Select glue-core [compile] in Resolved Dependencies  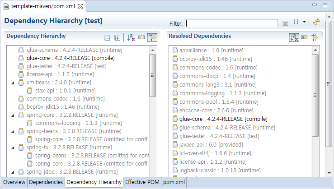coord(223,119)
